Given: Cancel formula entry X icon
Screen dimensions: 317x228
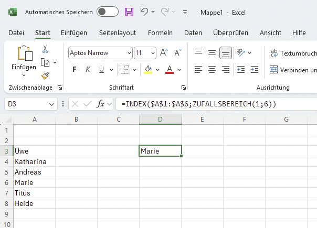Looking at the screenshot, I should pos(75,104).
